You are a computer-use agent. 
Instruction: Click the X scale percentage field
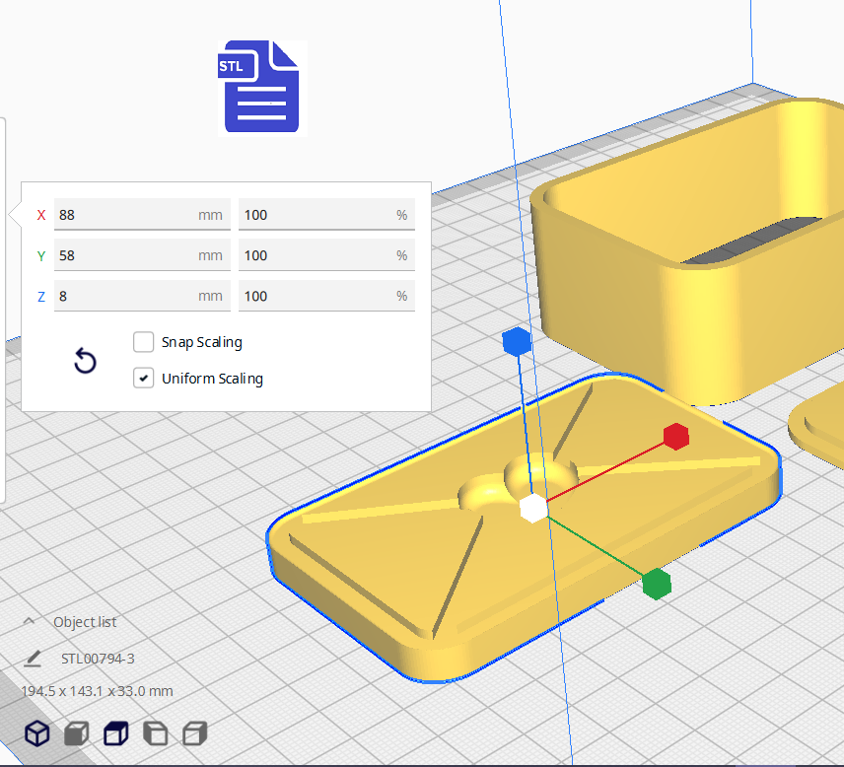(325, 215)
